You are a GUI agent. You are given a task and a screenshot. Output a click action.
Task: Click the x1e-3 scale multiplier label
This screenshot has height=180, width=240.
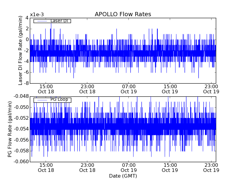tap(37, 15)
